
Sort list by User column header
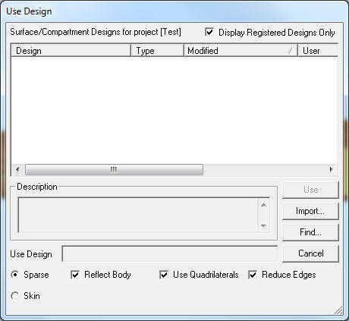318,50
